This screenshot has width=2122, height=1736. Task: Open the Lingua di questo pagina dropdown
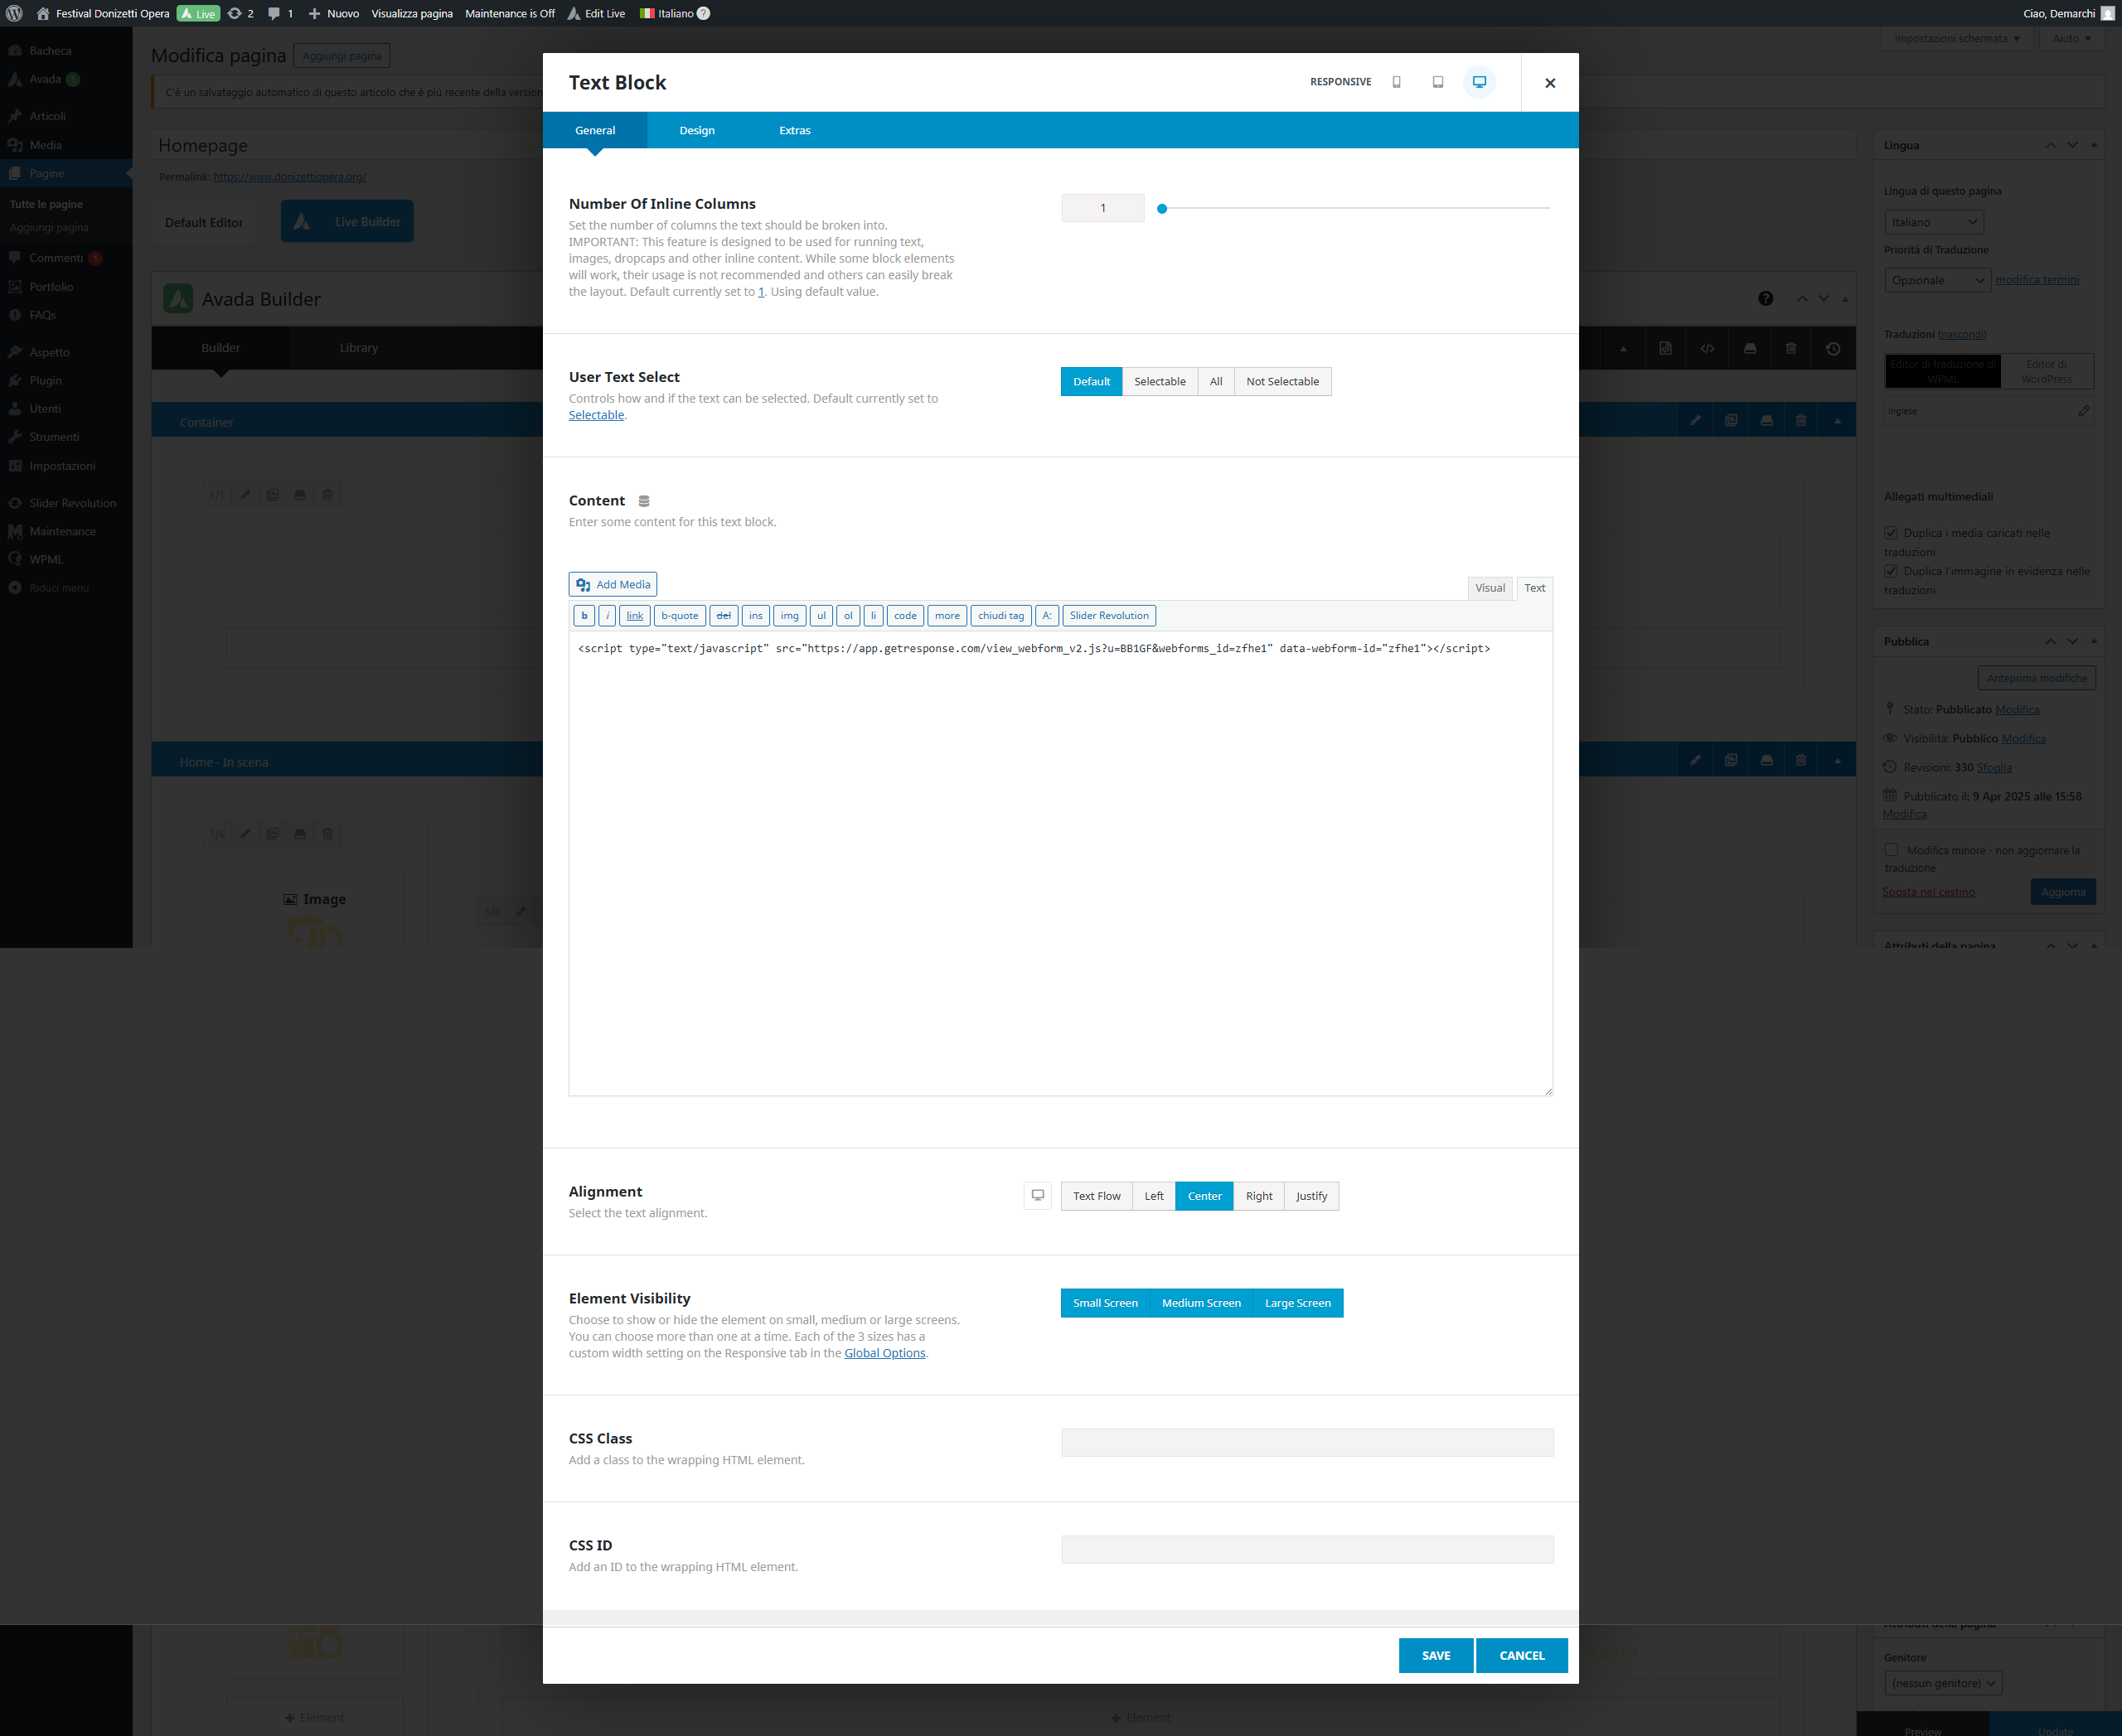(x=1933, y=222)
